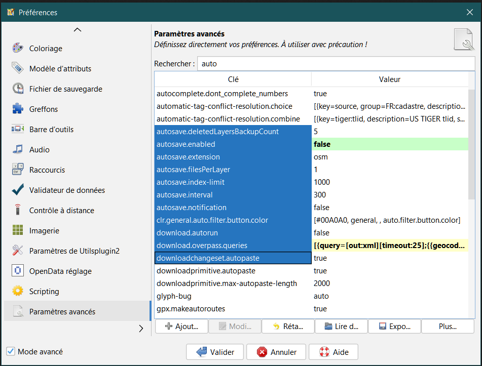The image size is (482, 366).
Task: Select the Modèle d'attributs tag icon
Action: [x=18, y=68]
